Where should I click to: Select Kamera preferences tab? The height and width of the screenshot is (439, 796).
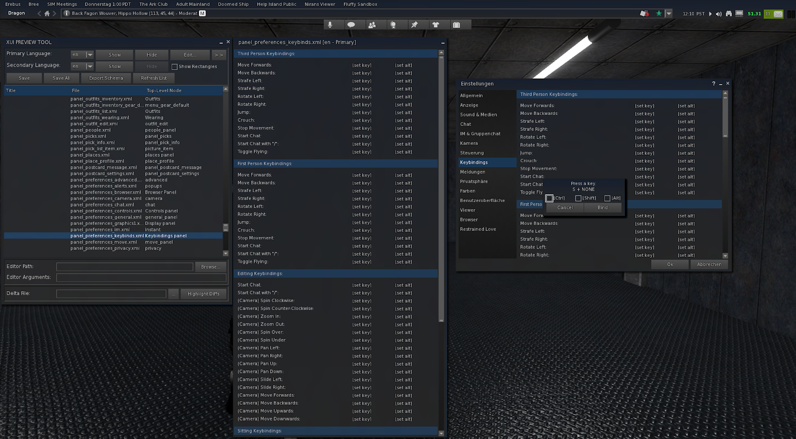click(487, 143)
